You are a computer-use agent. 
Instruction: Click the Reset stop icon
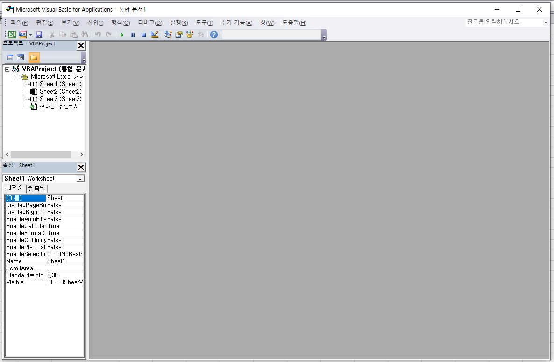tap(143, 35)
